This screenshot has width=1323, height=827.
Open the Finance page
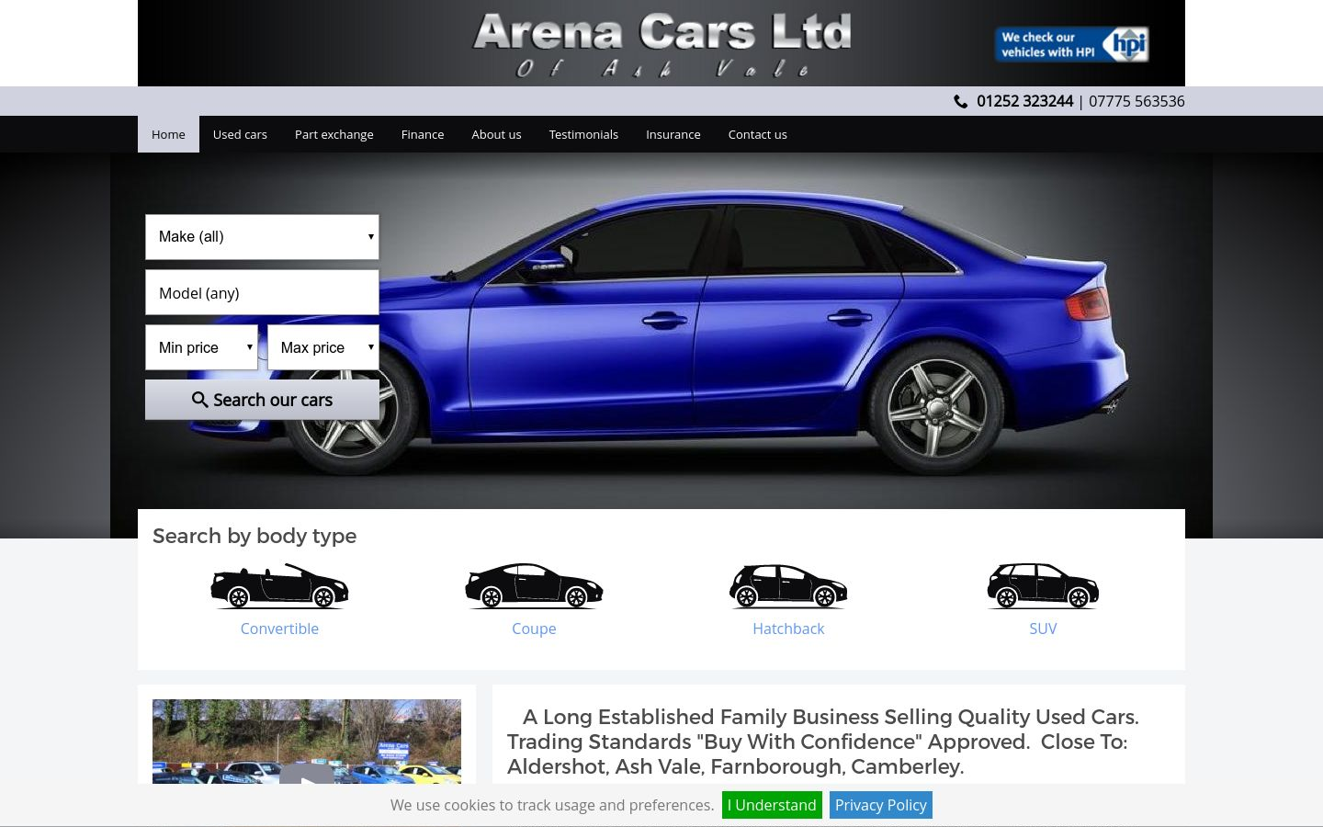pyautogui.click(x=423, y=134)
